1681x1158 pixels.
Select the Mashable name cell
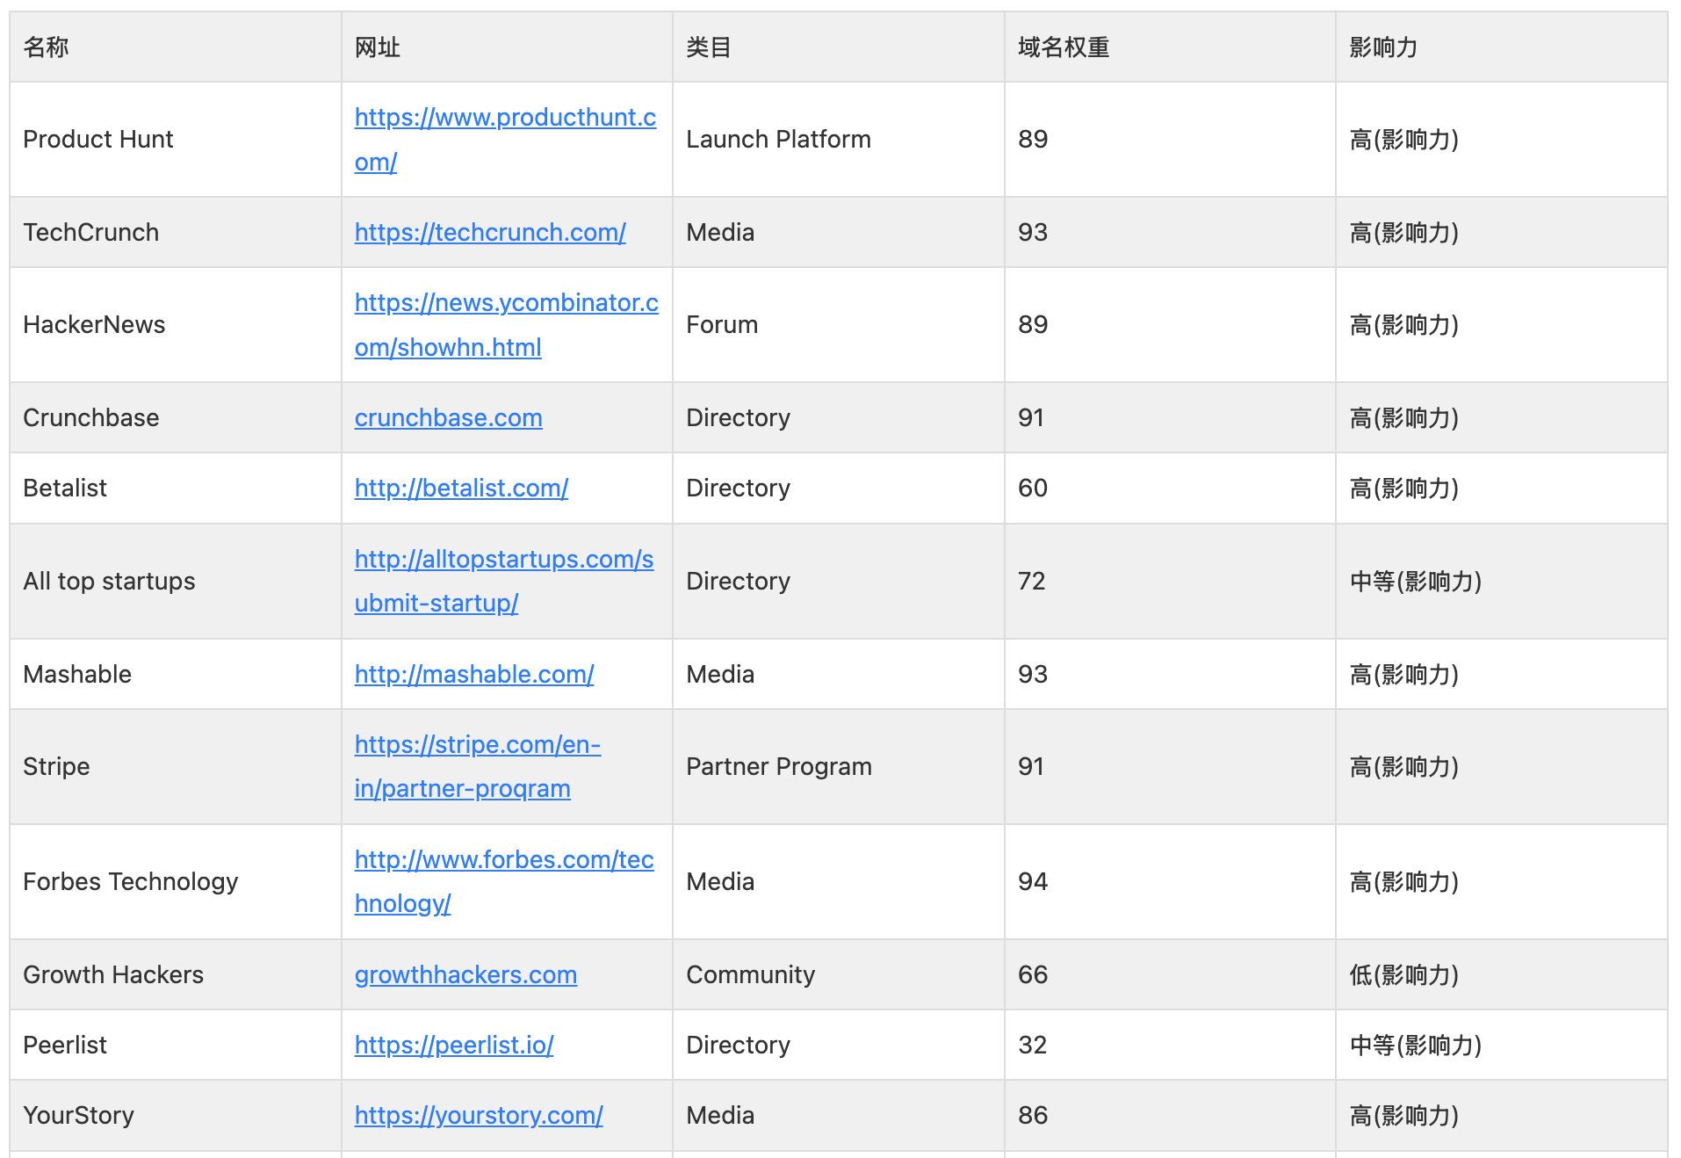pos(176,674)
